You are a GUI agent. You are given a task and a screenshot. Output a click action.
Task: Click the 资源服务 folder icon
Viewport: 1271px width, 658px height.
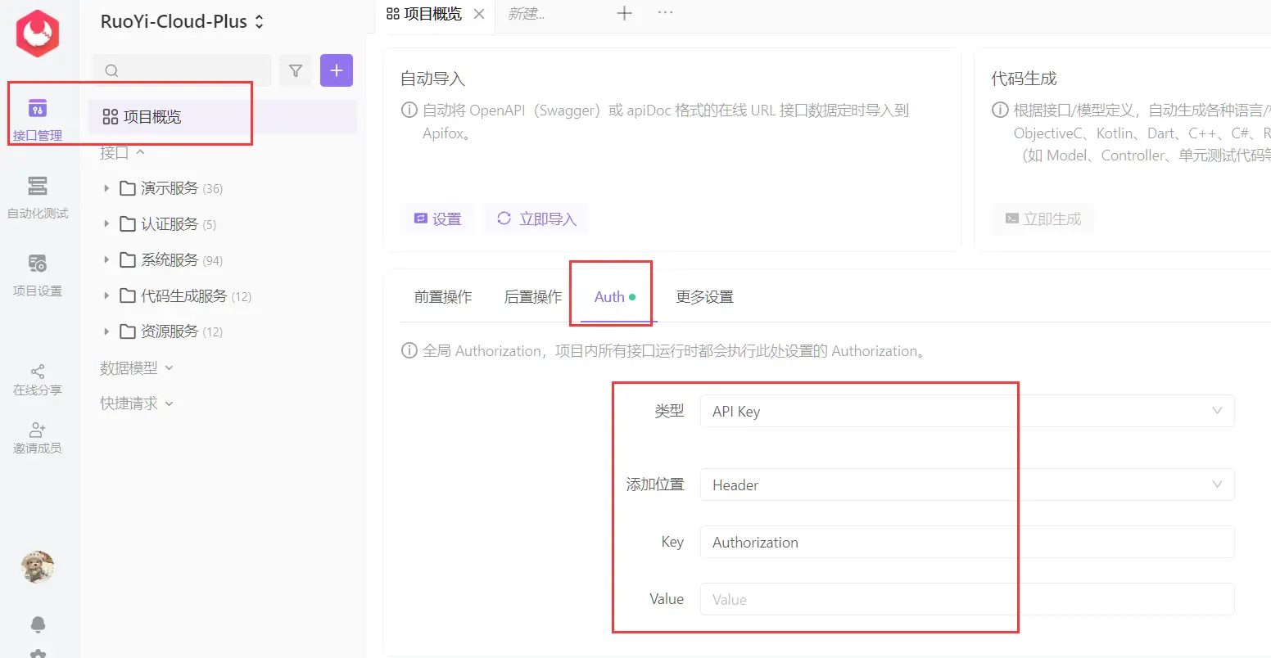click(128, 331)
